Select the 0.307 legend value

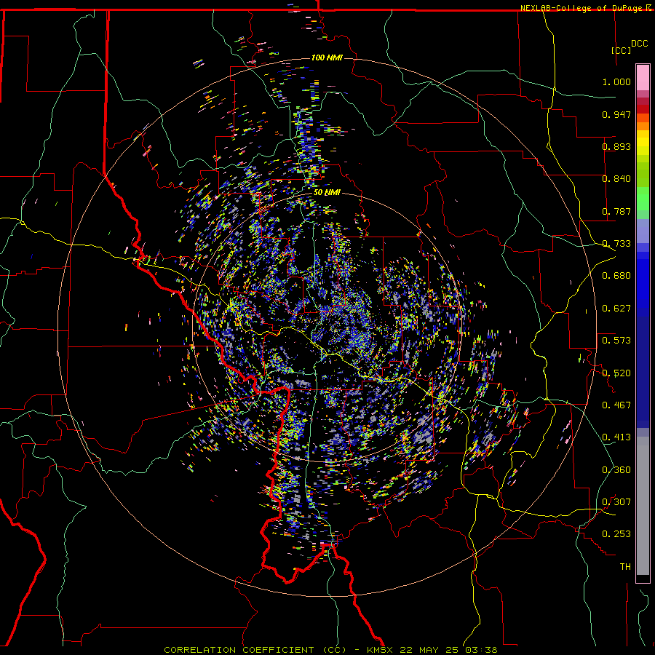pyautogui.click(x=616, y=502)
